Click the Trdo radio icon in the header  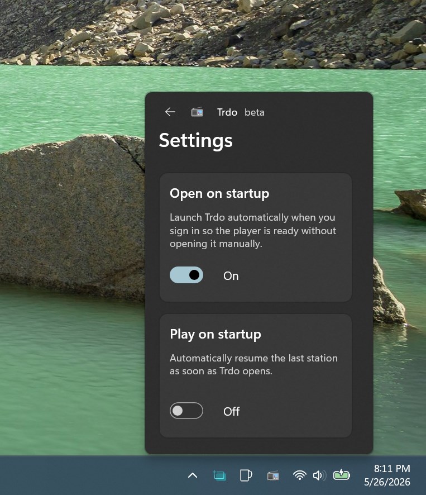tap(197, 112)
